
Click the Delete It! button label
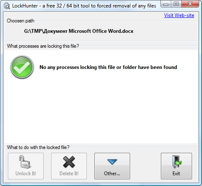(69, 174)
